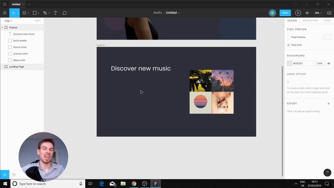Open the background color swatch
Viewport: 334px width, 188px height.
[290, 63]
